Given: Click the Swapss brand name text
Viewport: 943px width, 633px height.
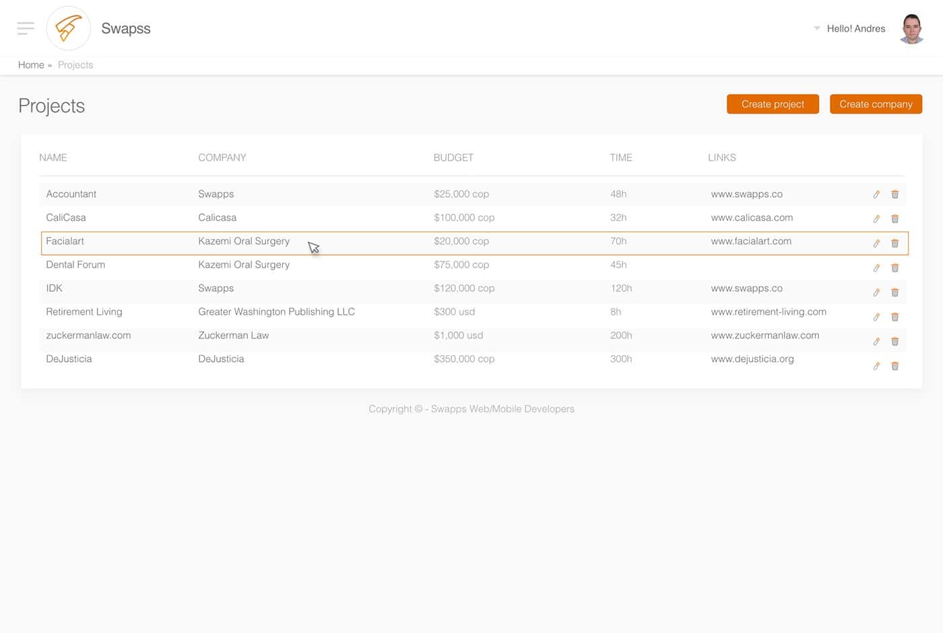Looking at the screenshot, I should tap(126, 28).
